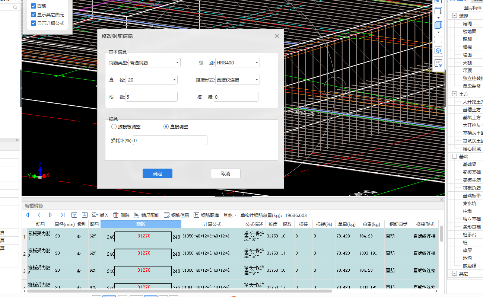Select 桩承台 in layer tree
The image size is (483, 297).
[470, 234]
